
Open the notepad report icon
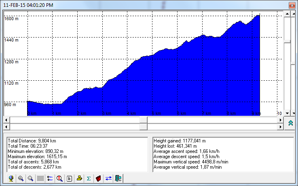pos(70,178)
